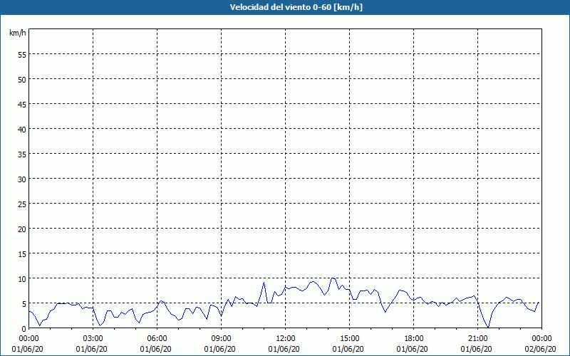570x356 pixels.
Task: Click the 02/06/20 date label
Action: click(540, 349)
